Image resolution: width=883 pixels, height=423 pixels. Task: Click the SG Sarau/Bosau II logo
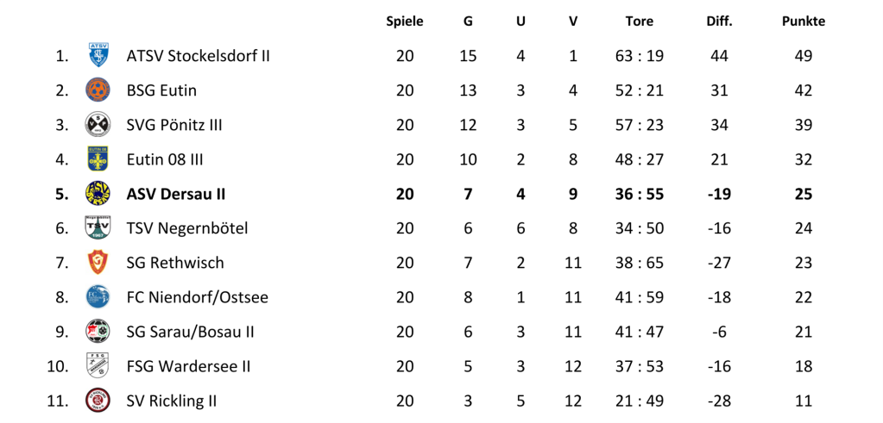tap(98, 332)
